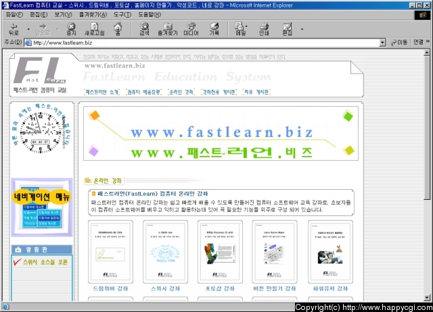The image size is (433, 312).
Task: Expand the Links bar chevron
Action: [428, 41]
